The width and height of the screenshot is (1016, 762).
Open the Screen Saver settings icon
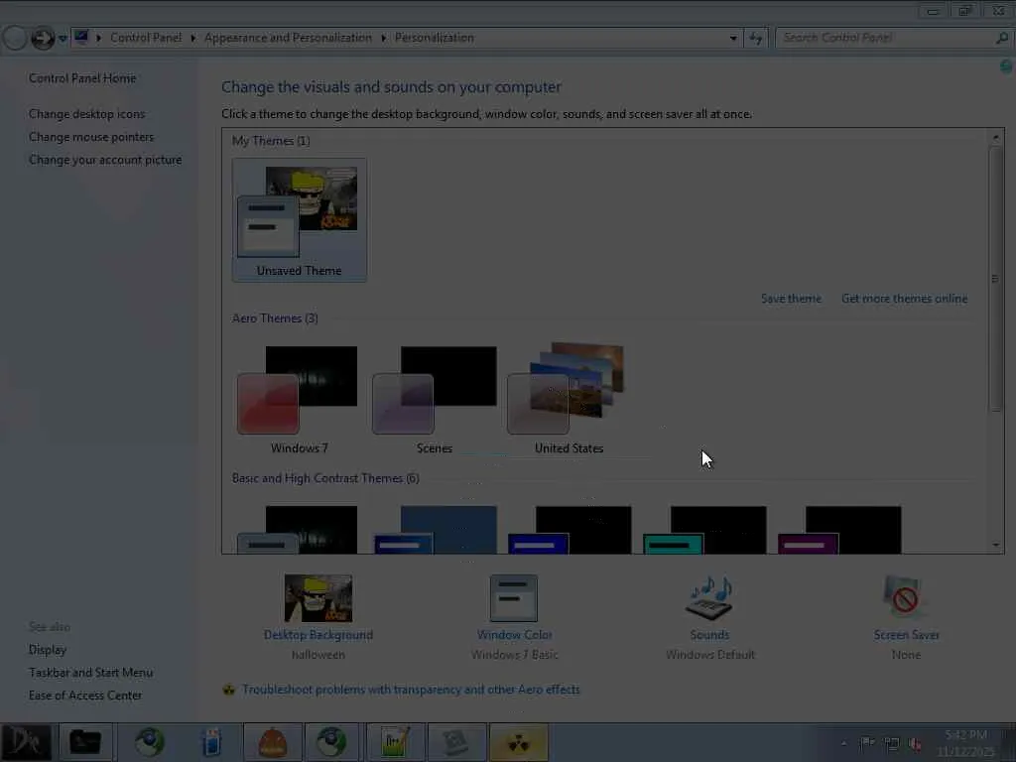(x=905, y=598)
